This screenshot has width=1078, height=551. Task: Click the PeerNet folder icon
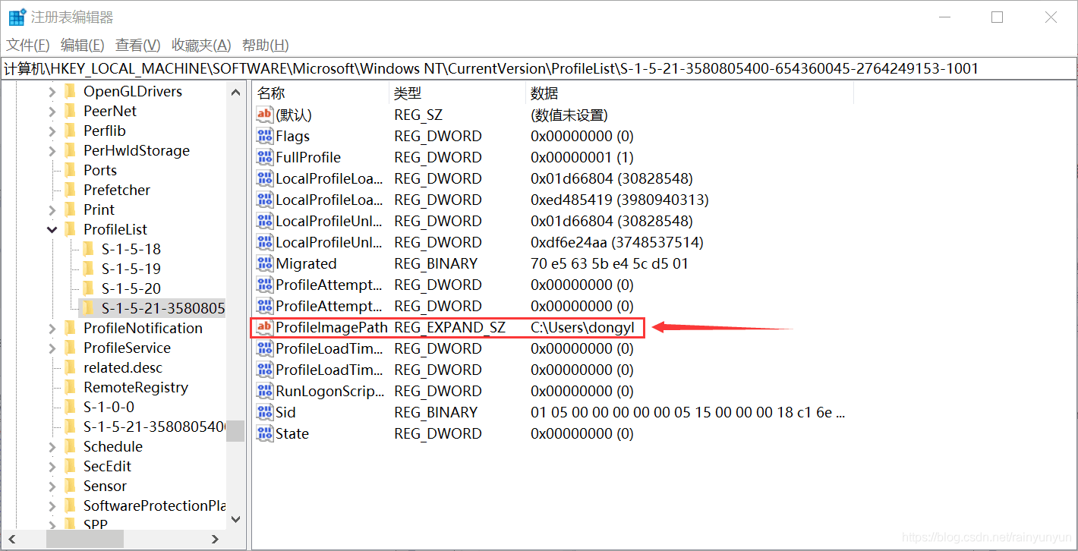[x=71, y=111]
